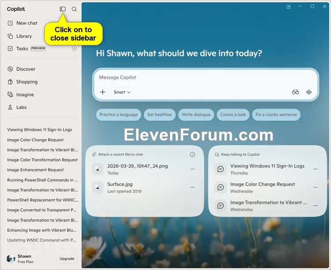Open sidebar chat Viewing Windows 11 Sign-In Logs

(x=40, y=130)
